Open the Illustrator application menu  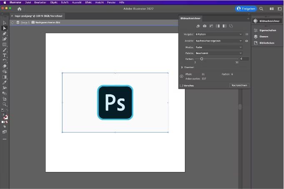pyautogui.click(x=15, y=2)
